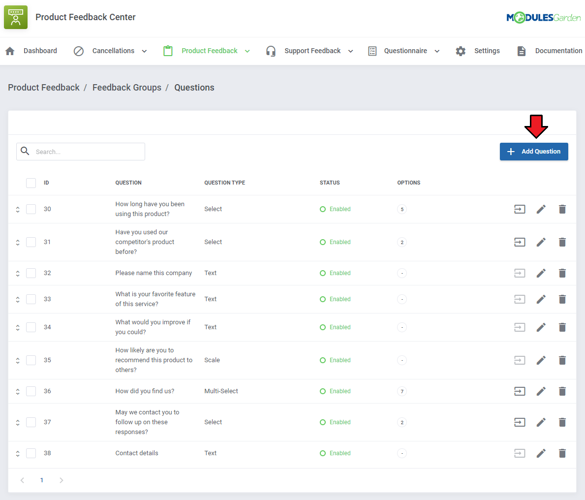The image size is (585, 500).
Task: Check the box for question 32
Action: click(31, 273)
